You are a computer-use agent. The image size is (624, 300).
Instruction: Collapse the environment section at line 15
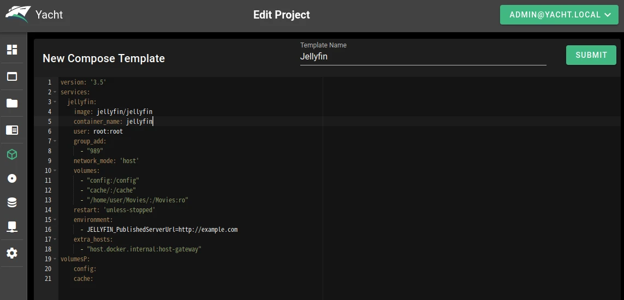[55, 220]
